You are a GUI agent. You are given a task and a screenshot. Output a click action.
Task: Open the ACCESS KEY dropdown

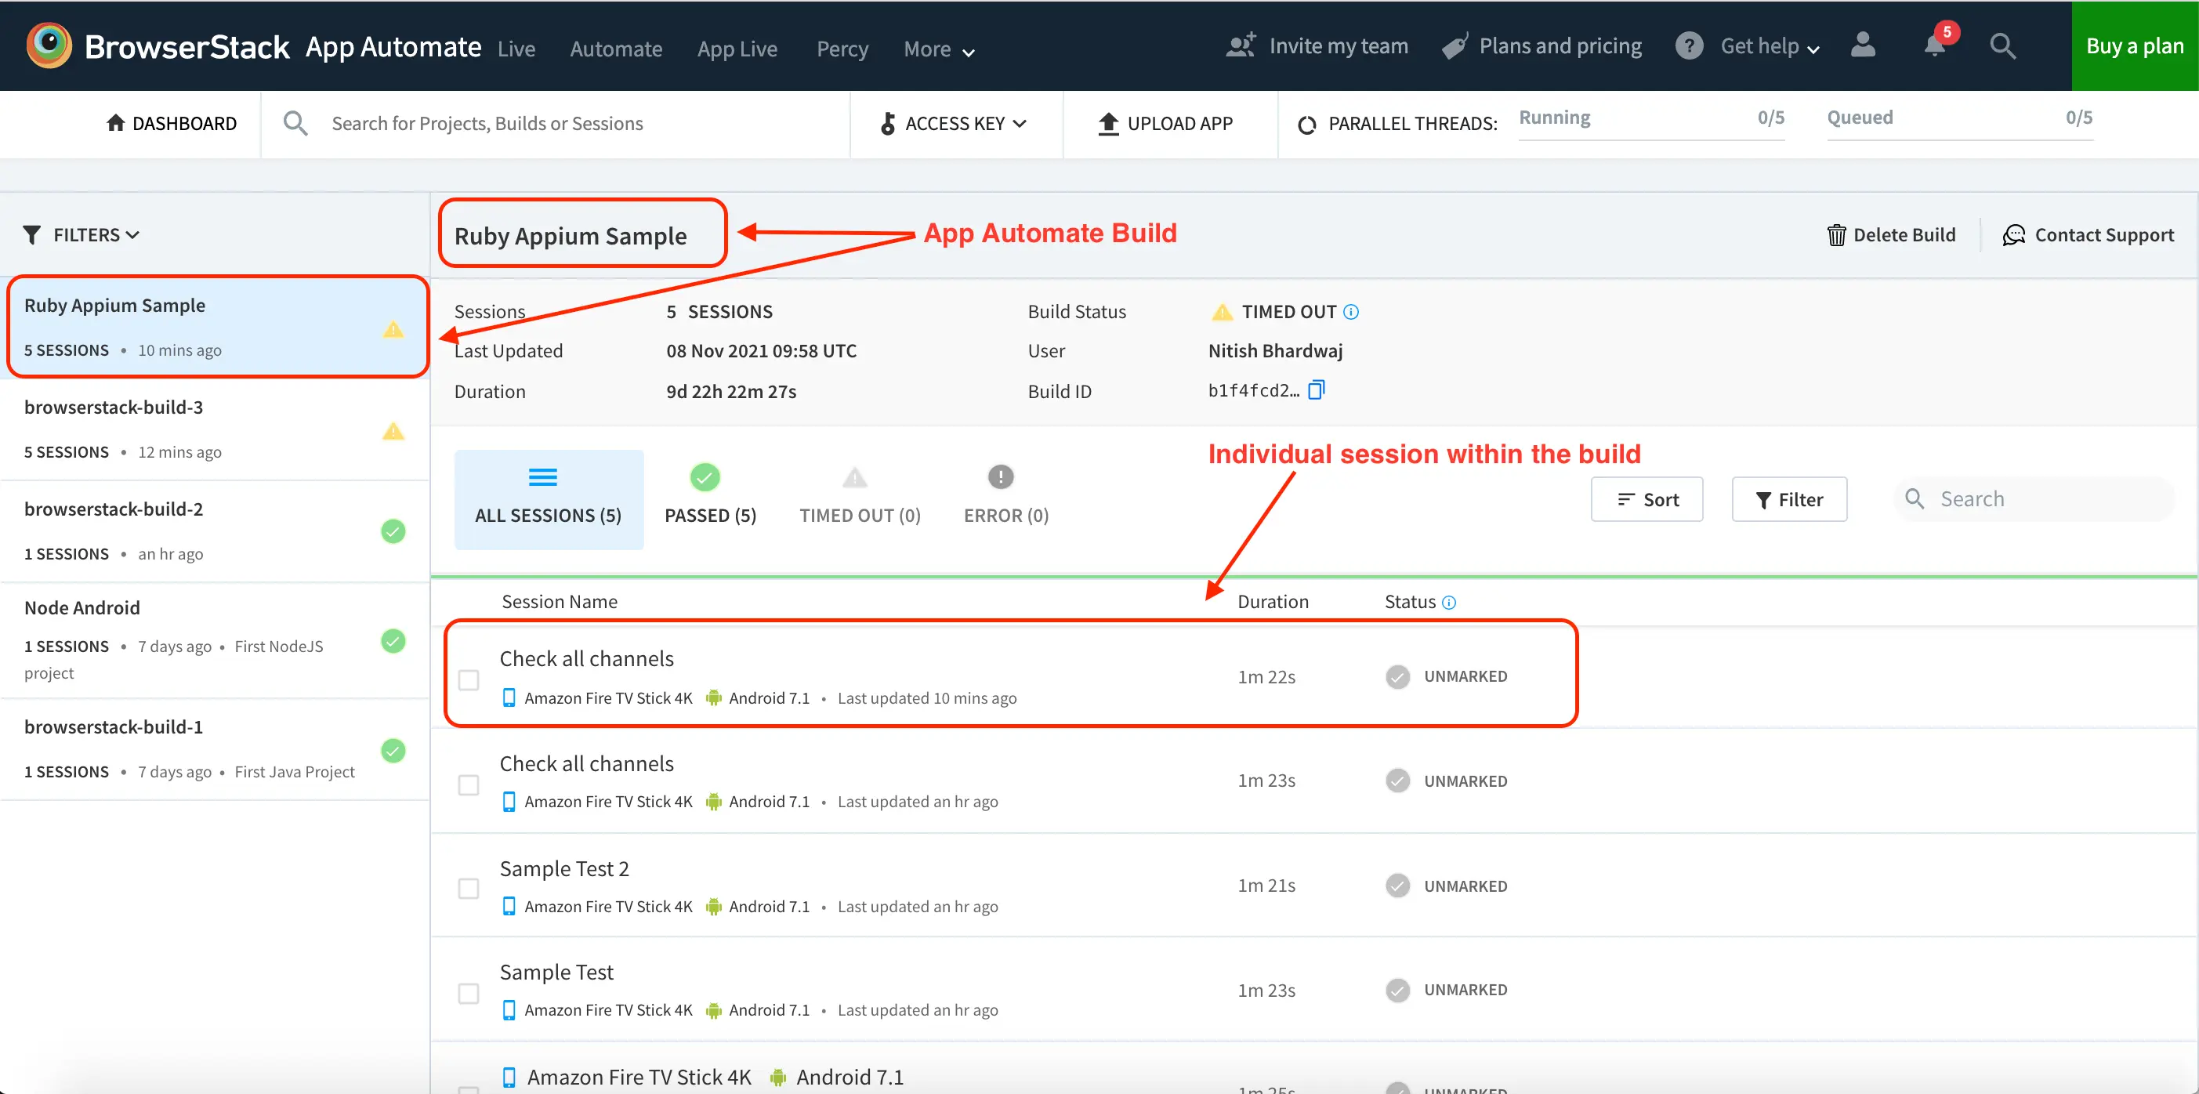click(x=955, y=124)
